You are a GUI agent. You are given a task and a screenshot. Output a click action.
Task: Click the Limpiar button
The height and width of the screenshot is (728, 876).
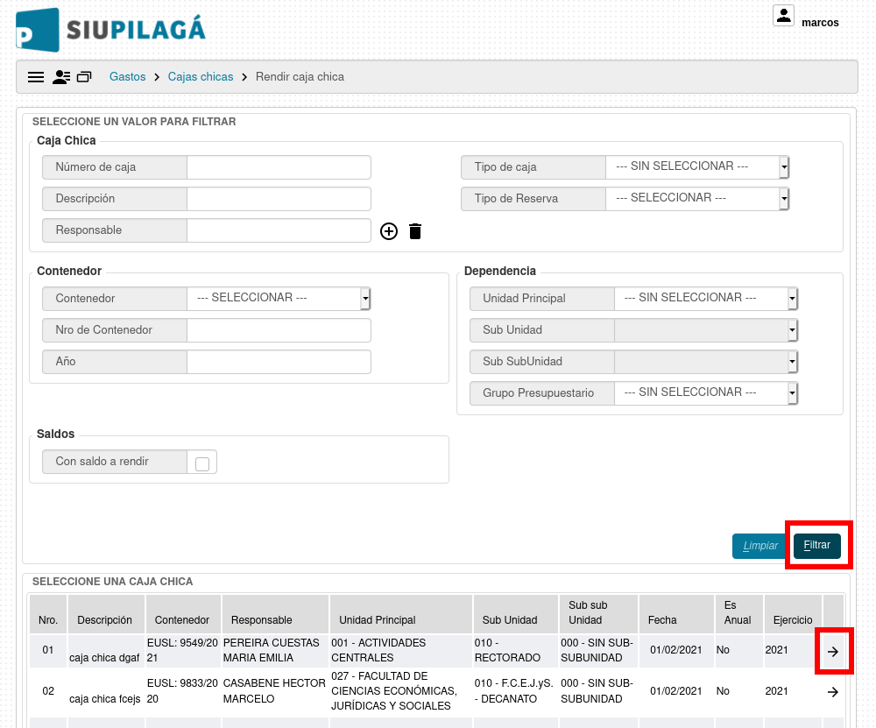point(760,546)
